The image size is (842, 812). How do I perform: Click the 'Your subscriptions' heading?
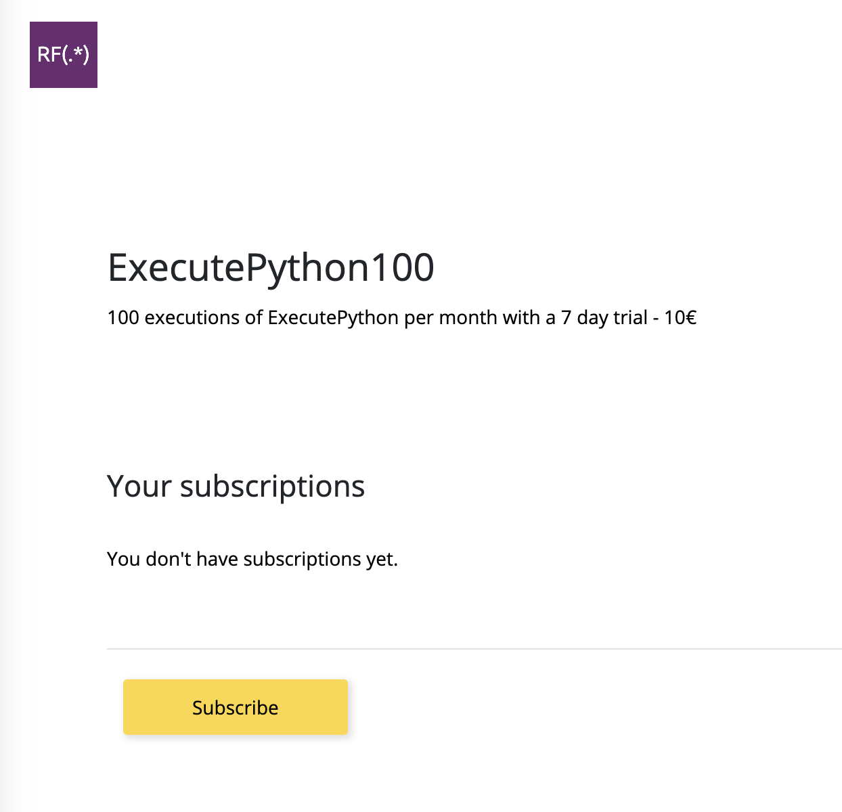(x=236, y=486)
